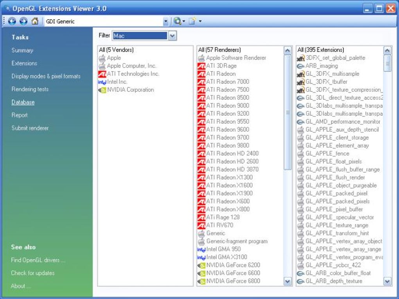Select ATI RV670 renderer

pos(219,225)
